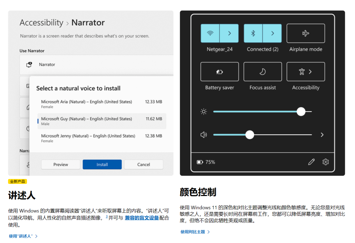355x243 pixels.
Task: Select Microsoft Jenny (Natural) voice
Action: click(102, 138)
